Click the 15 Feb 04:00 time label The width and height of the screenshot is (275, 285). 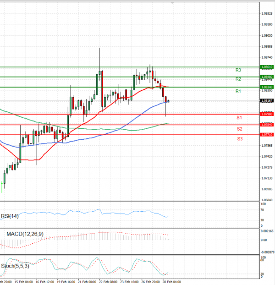coord(23,282)
